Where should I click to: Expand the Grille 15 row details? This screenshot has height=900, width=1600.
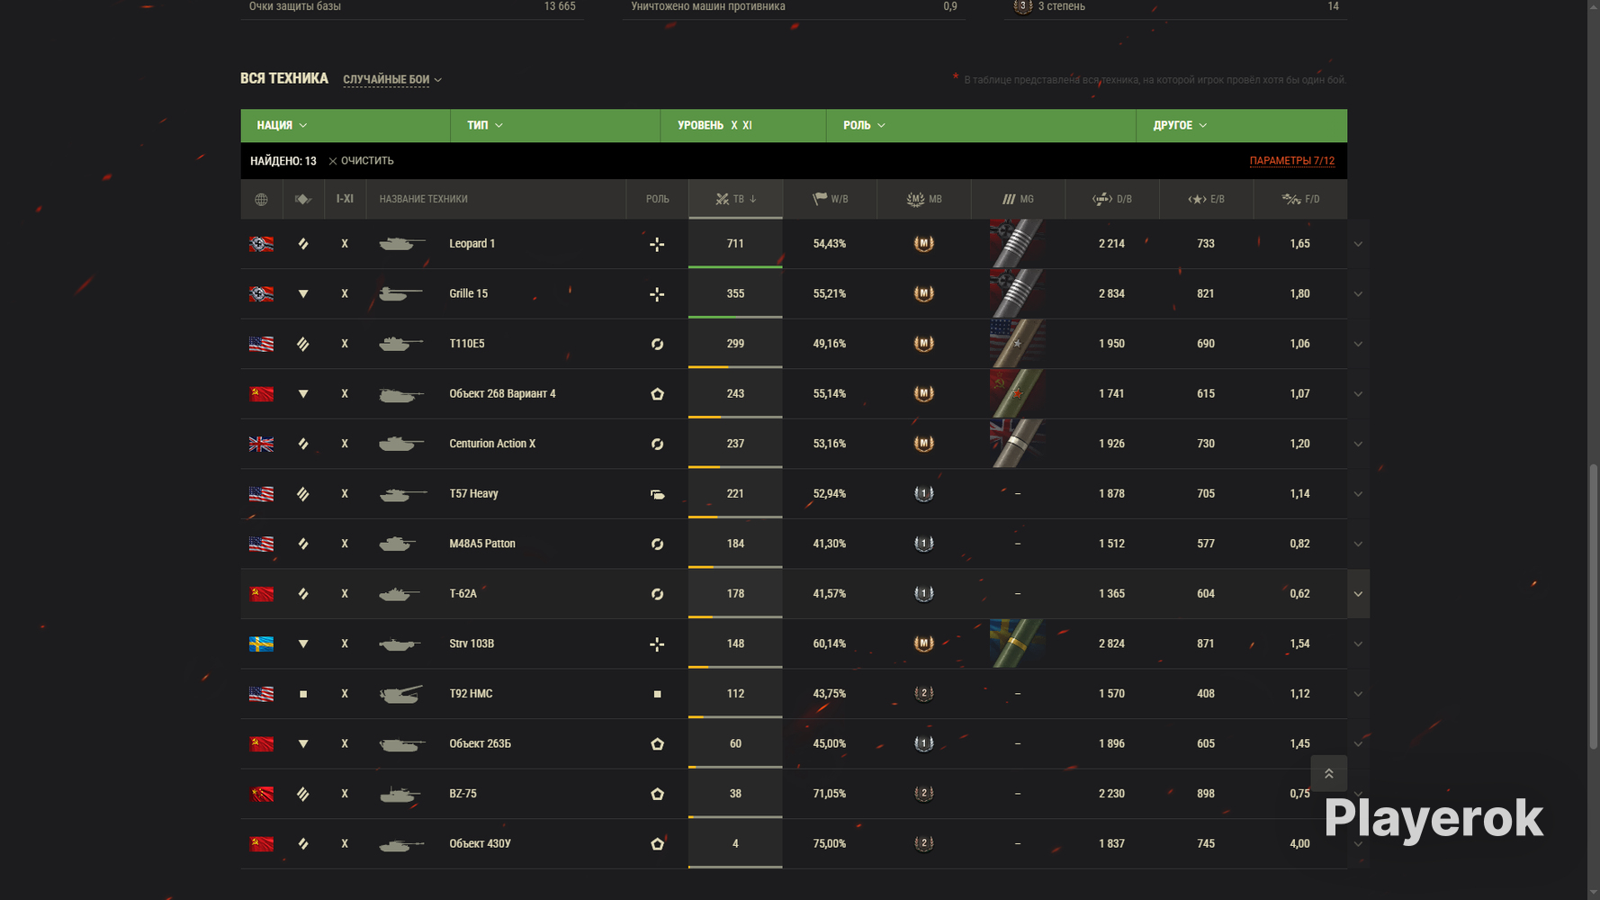[1358, 294]
